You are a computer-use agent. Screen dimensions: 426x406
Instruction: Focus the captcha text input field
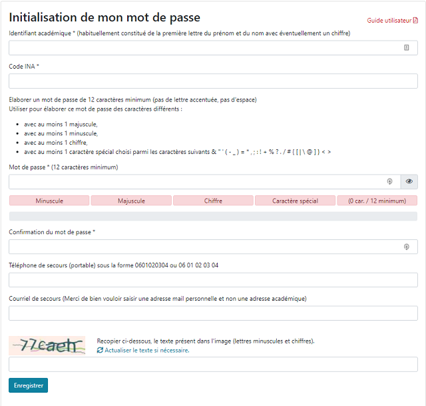[x=213, y=365]
